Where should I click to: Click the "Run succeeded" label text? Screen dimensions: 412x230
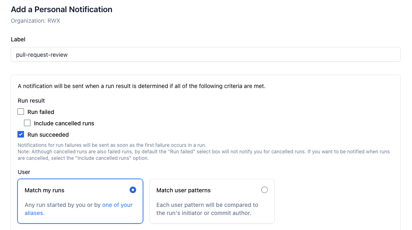[48, 135]
